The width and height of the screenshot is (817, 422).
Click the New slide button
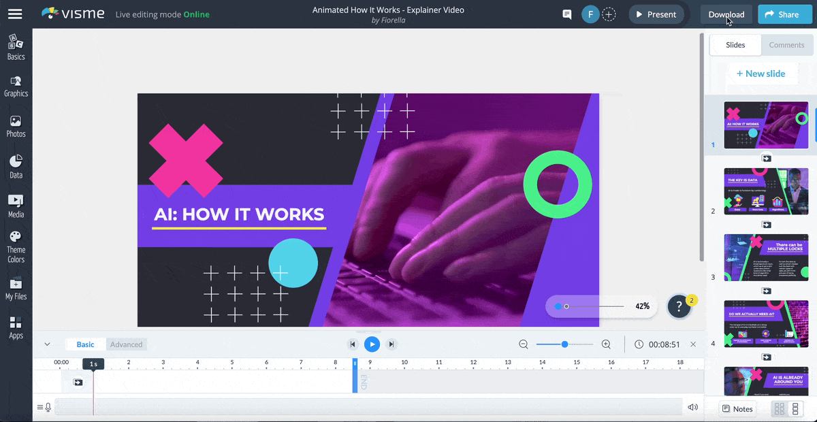(763, 73)
